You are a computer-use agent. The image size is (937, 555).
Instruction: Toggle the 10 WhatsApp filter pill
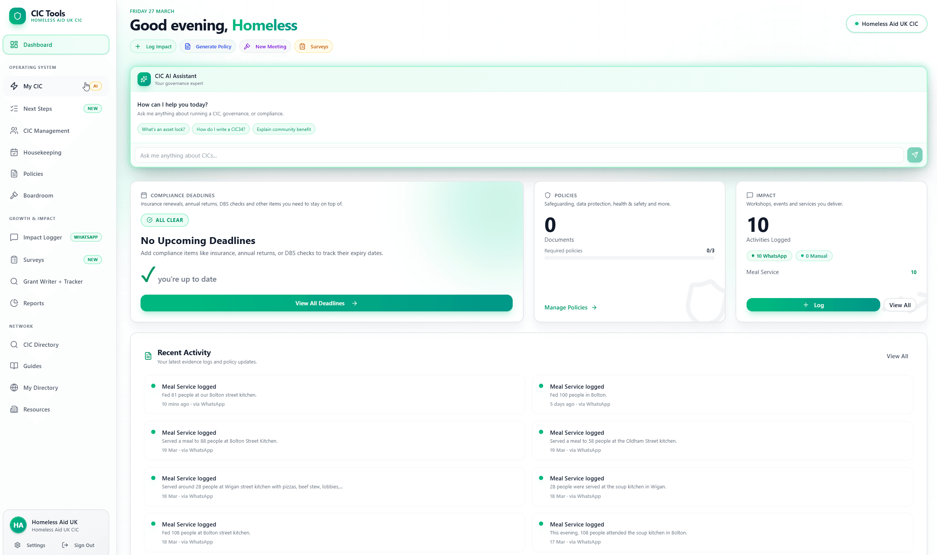769,255
